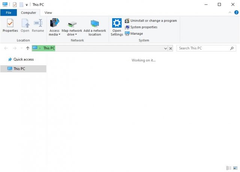The width and height of the screenshot is (240, 172).
Task: Open the Access media dropdown
Action: point(54,27)
